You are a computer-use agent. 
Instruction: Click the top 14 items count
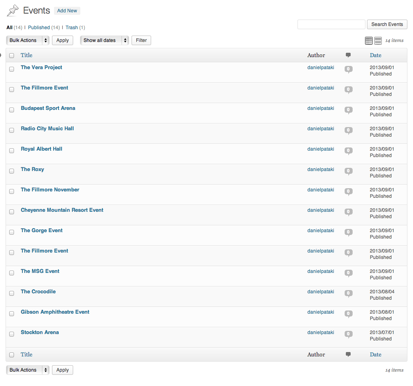coord(394,40)
